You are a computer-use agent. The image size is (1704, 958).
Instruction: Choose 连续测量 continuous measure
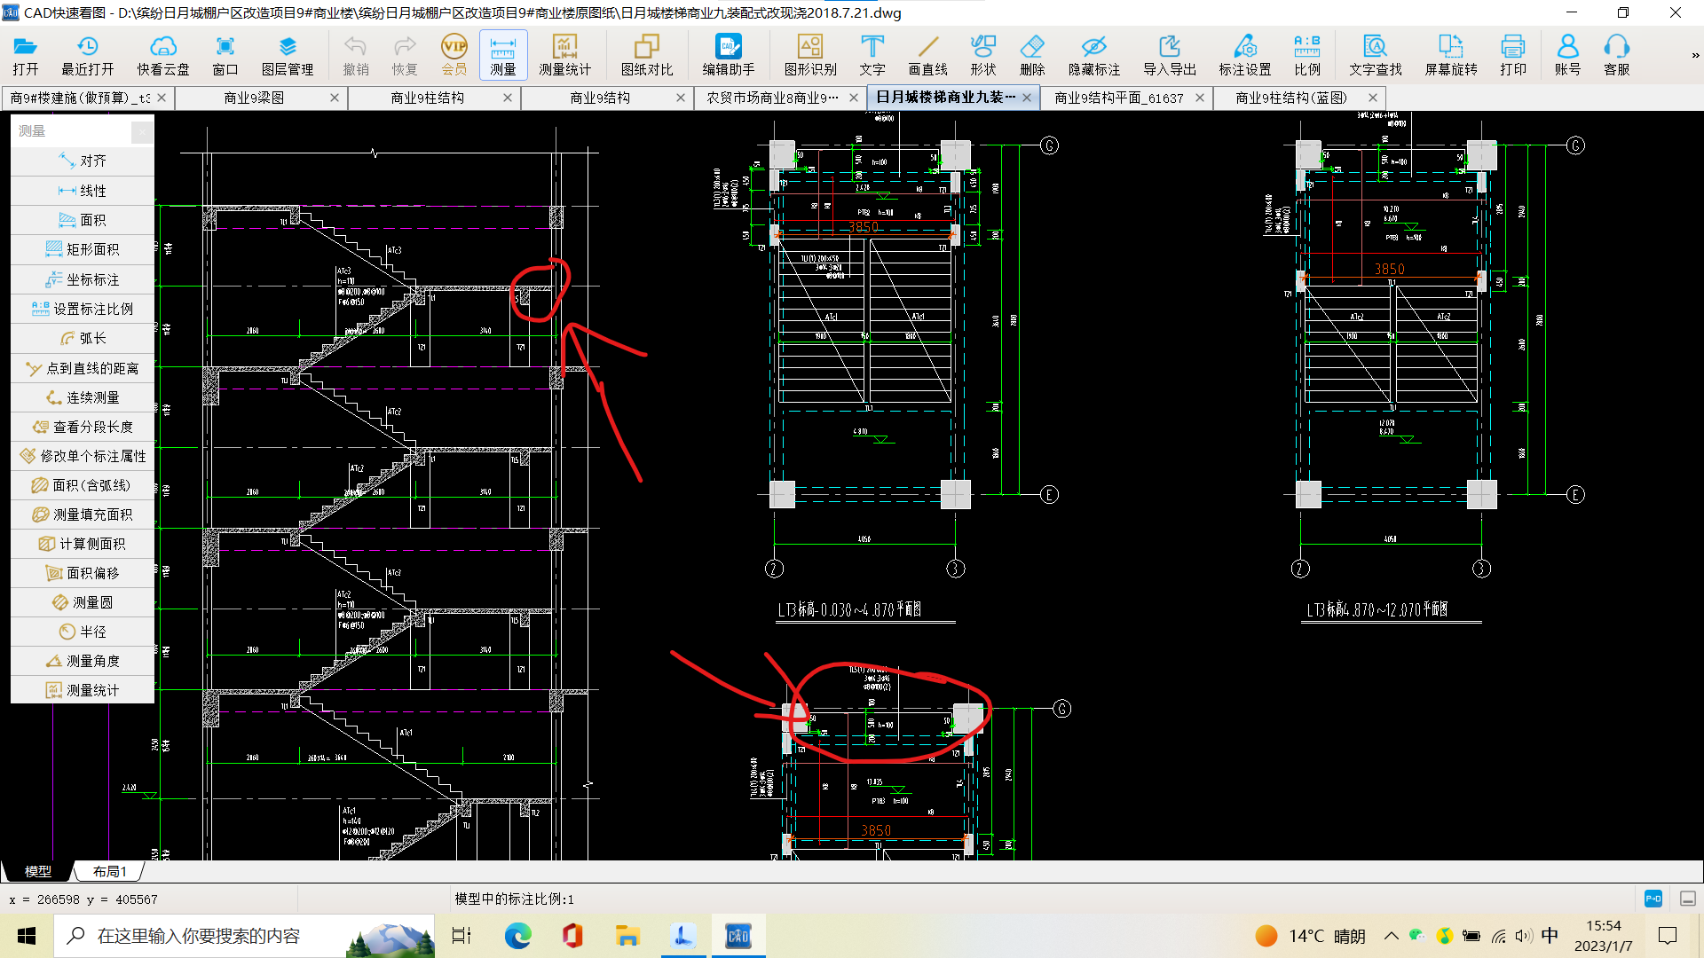[83, 397]
